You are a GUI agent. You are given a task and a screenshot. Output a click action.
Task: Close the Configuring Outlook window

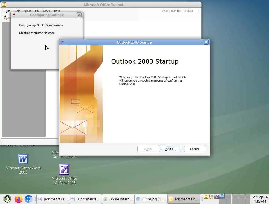[x=79, y=15]
